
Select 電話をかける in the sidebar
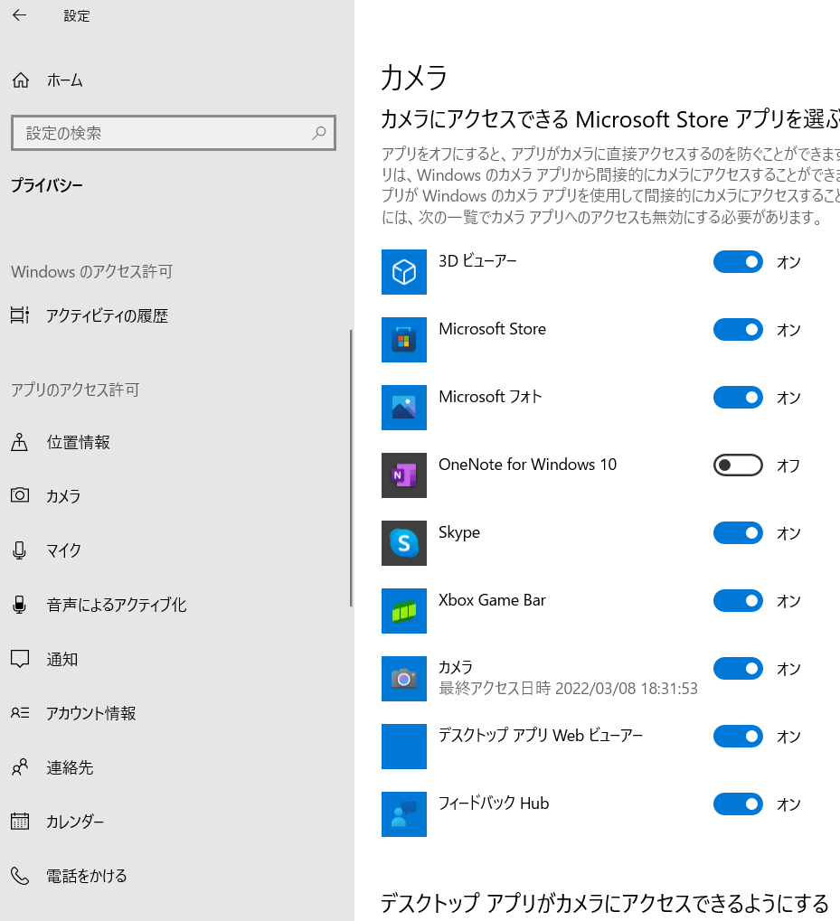click(175, 876)
